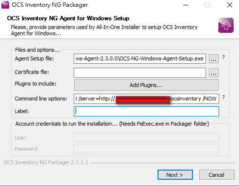Click the Next button

175,175
